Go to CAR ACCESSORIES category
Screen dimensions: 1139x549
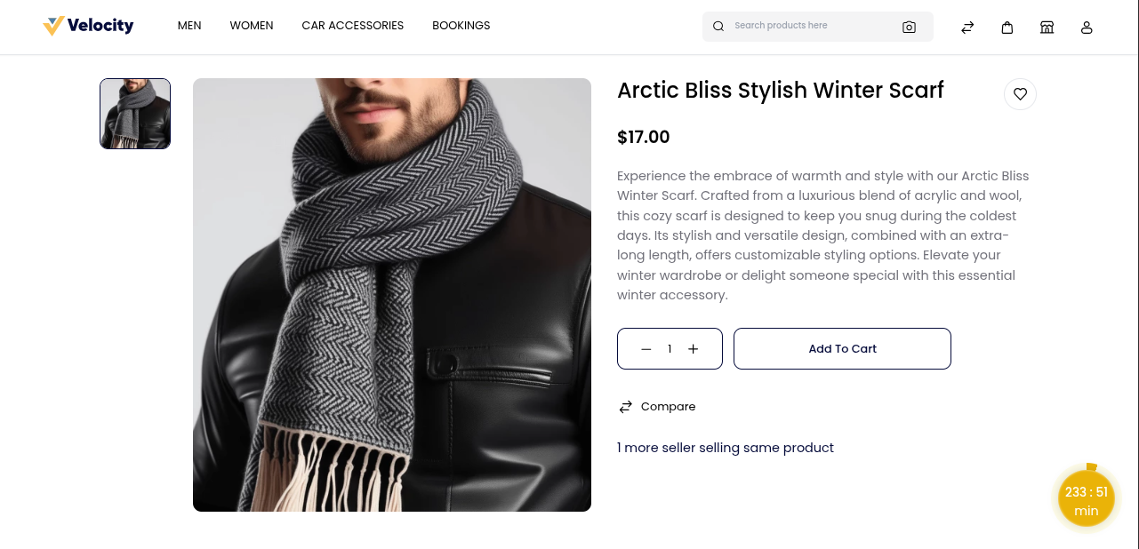(x=353, y=26)
